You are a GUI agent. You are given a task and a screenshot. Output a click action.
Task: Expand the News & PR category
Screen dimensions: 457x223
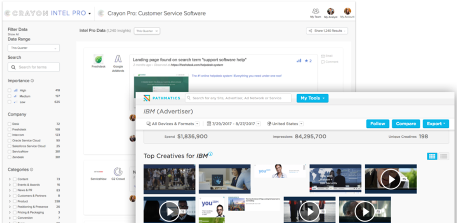[10, 190]
